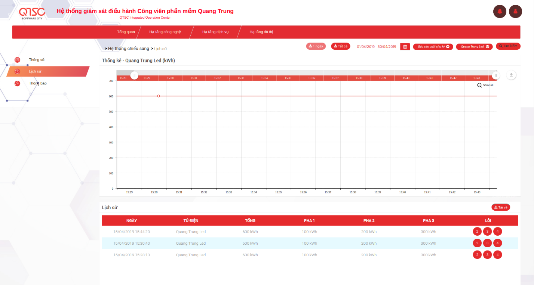Sort by the TỦ ĐIỆN column header

[x=191, y=220]
